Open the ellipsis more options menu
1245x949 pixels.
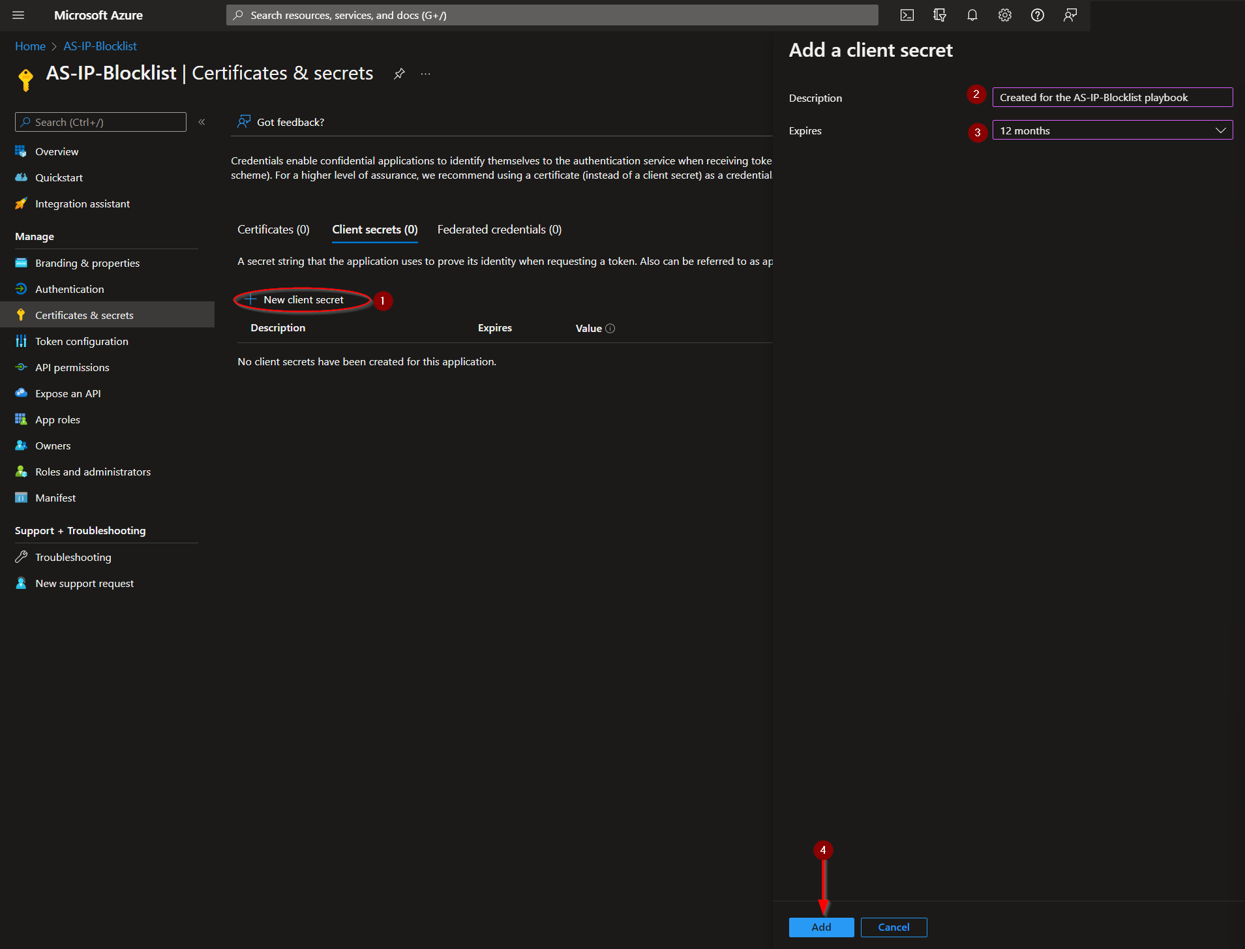coord(425,74)
